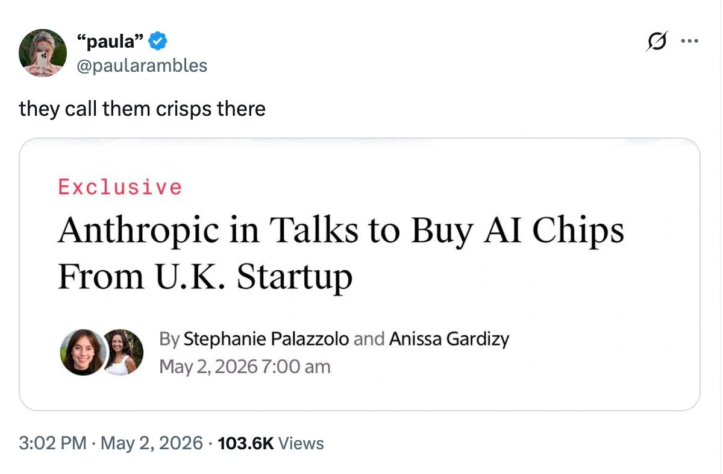Image resolution: width=723 pixels, height=474 pixels.
Task: Click the 7:00 am article publish time
Action: 296,366
